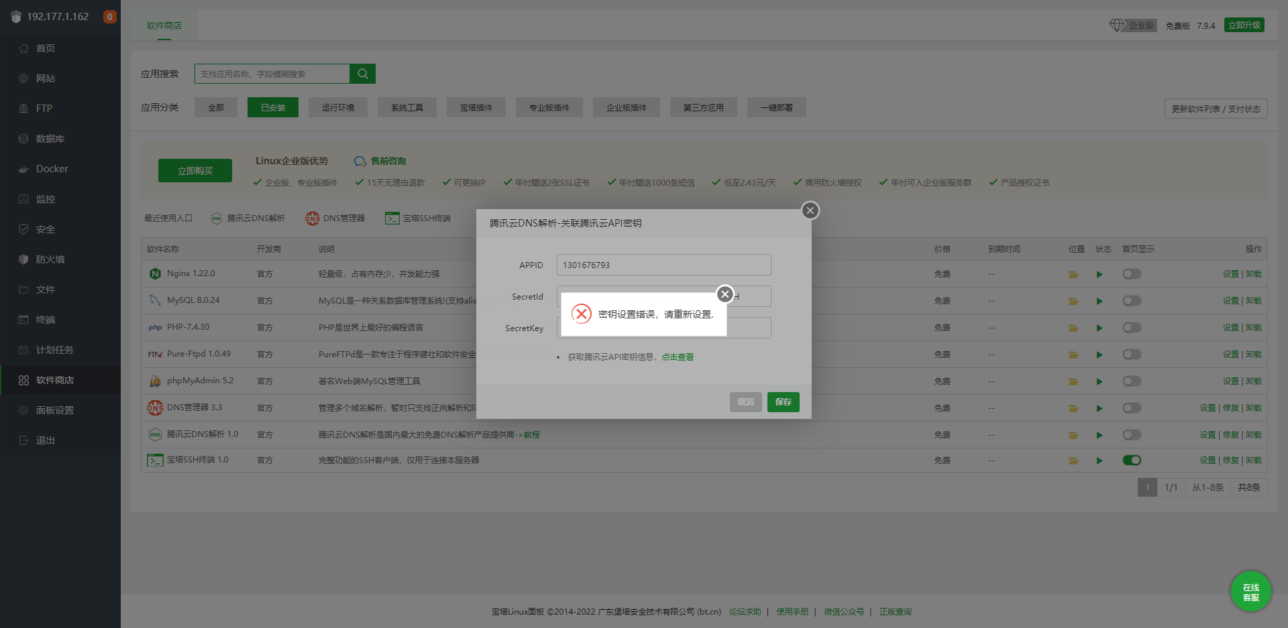Toggle 首页显示 for Nginx 1.22.0
The height and width of the screenshot is (628, 1288).
pos(1132,274)
